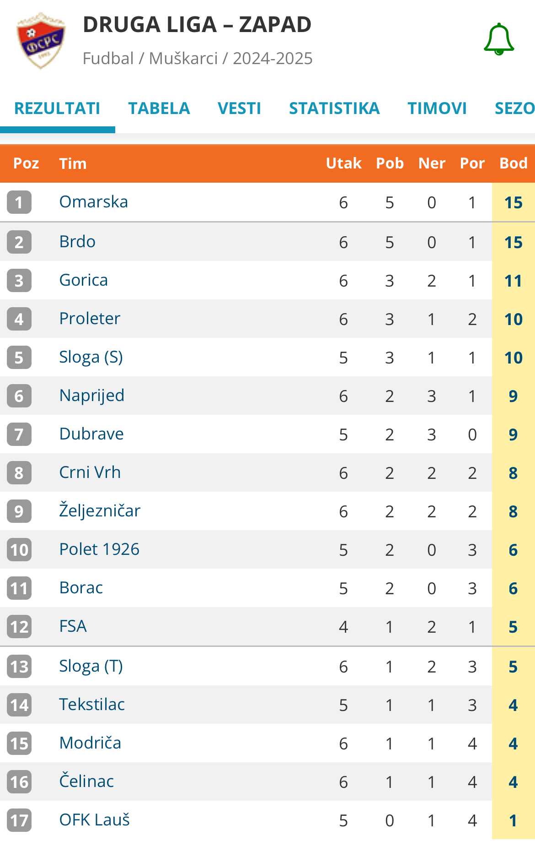535x841 pixels.
Task: Open the Gorica team page
Action: click(x=84, y=280)
